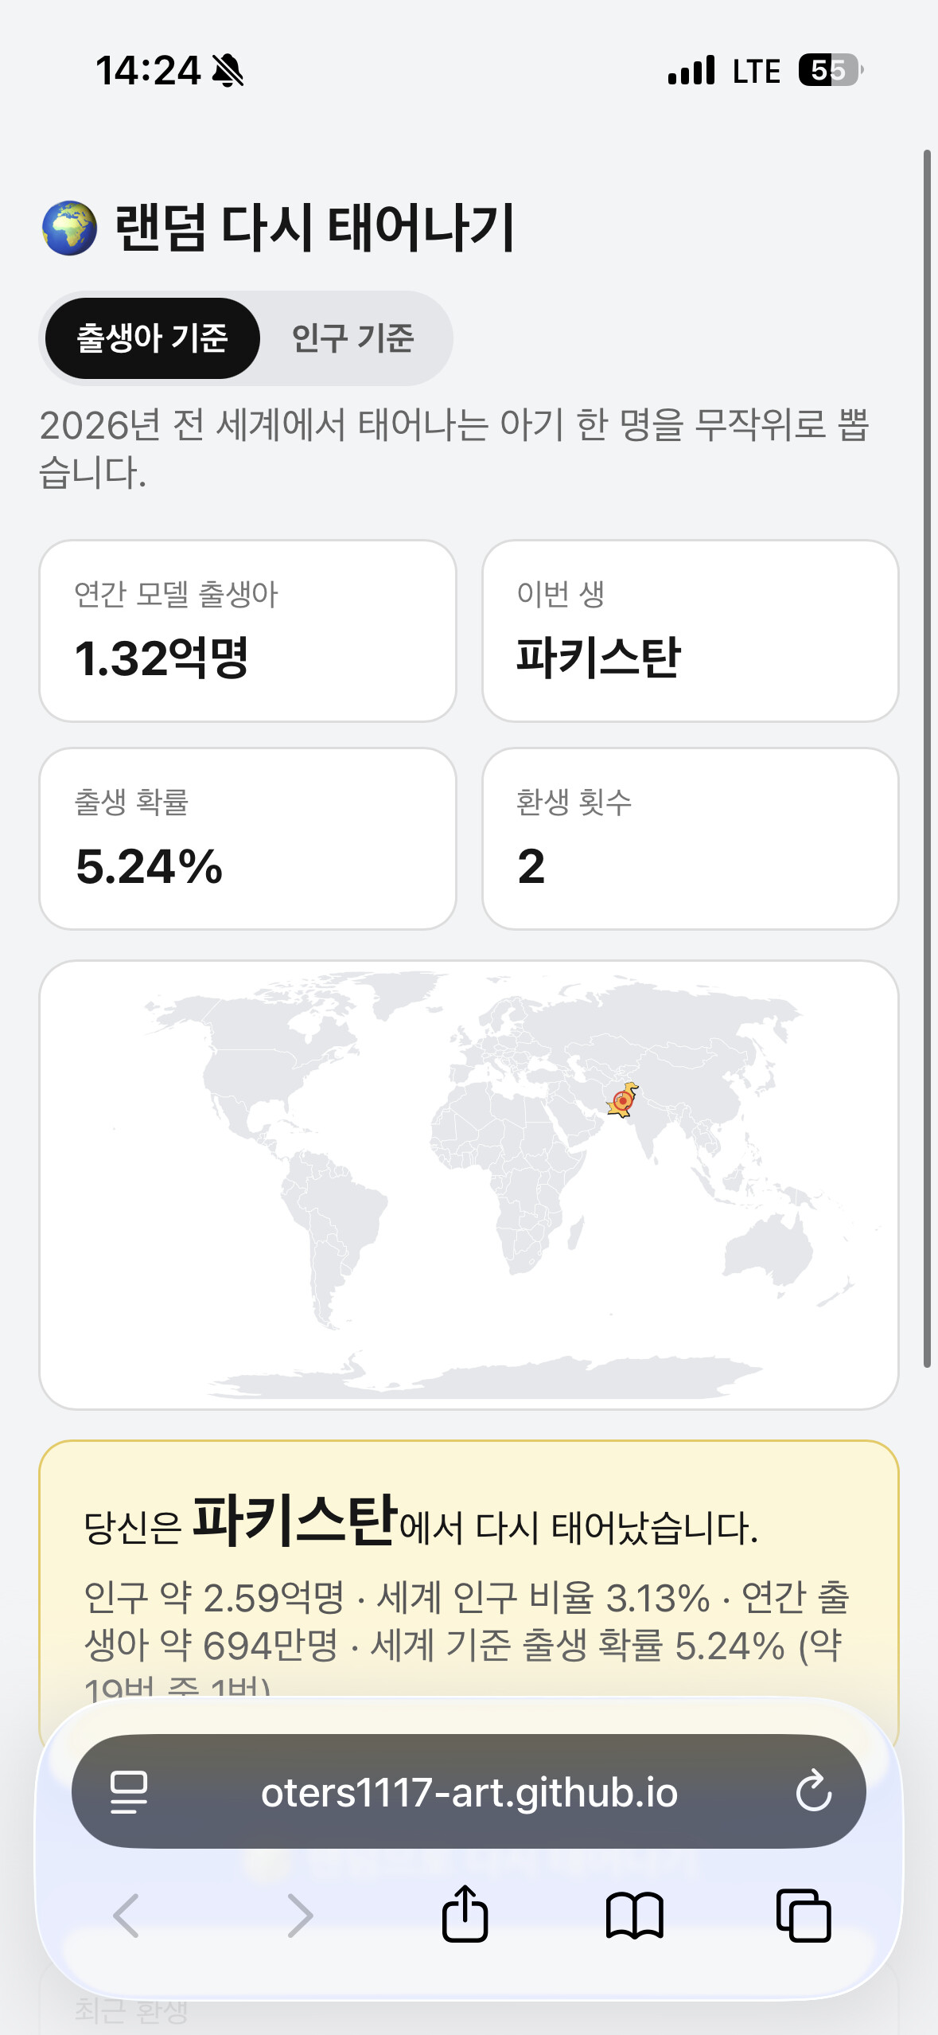Open page settings icon in address bar
This screenshot has height=2035, width=938.
point(129,1792)
